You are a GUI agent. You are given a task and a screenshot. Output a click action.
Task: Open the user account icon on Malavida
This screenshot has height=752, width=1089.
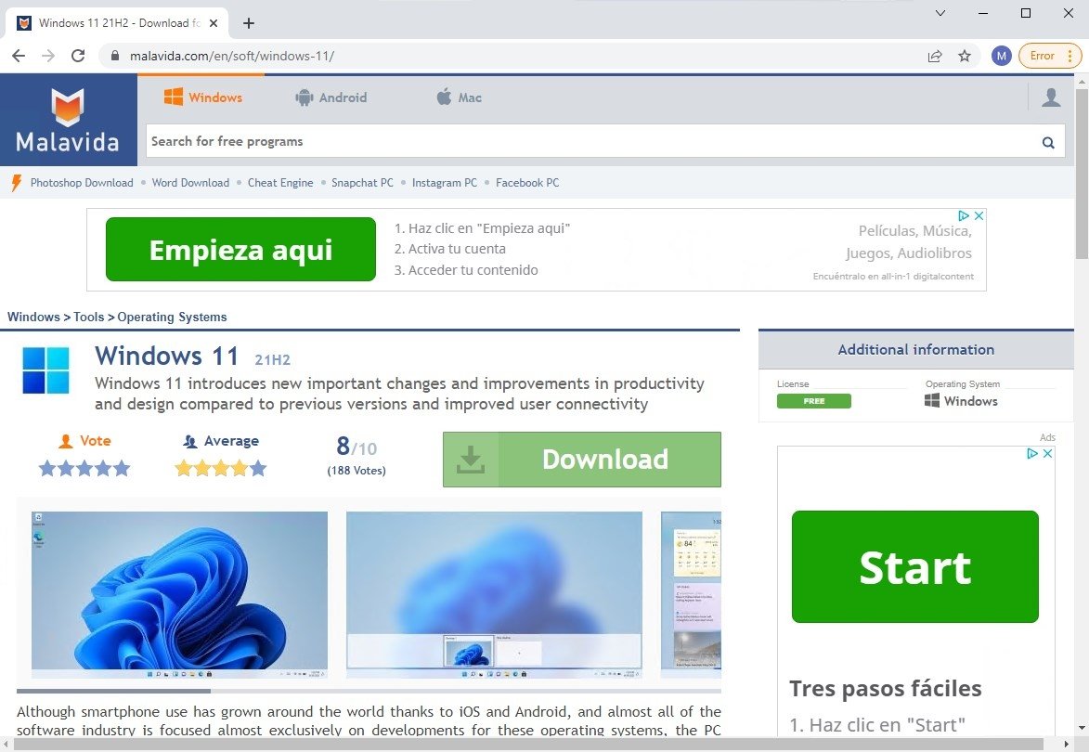coord(1051,97)
